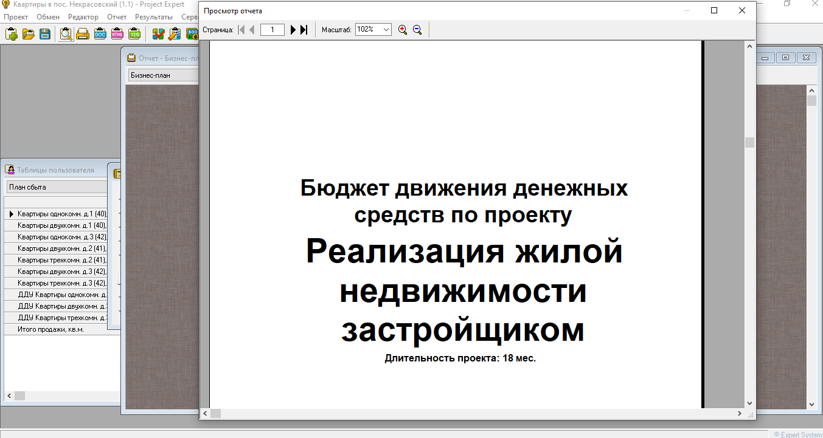Viewport: 823px width, 438px height.
Task: Minimize the Просмотр отчета window
Action: pos(686,10)
